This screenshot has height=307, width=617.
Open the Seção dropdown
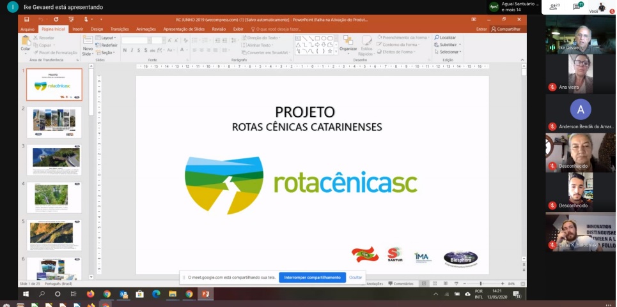(x=105, y=52)
